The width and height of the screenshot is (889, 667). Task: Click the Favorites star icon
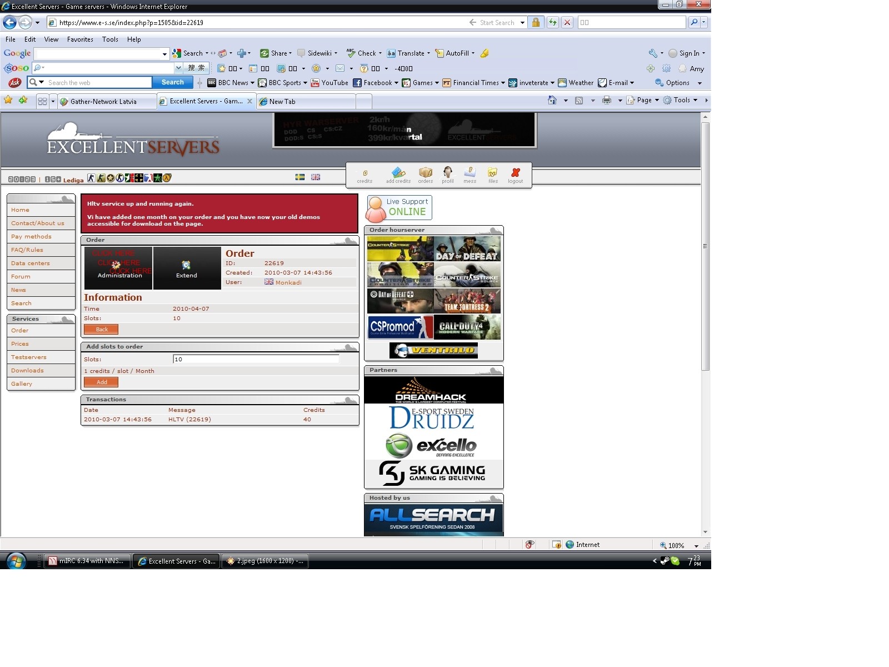(x=8, y=100)
